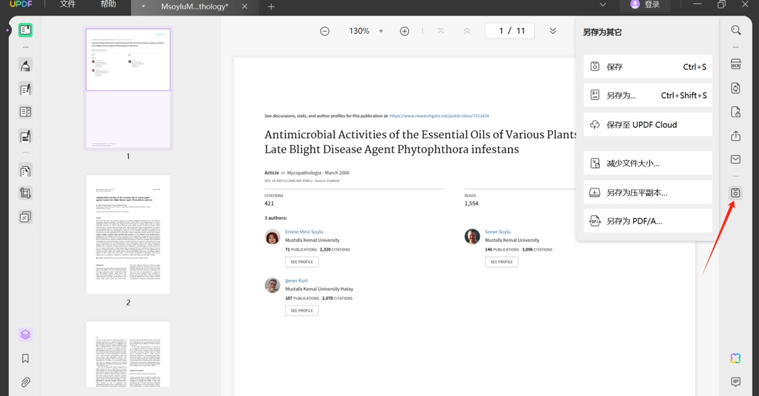Open the 帮助 menu
This screenshot has width=759, height=396.
pos(108,4)
